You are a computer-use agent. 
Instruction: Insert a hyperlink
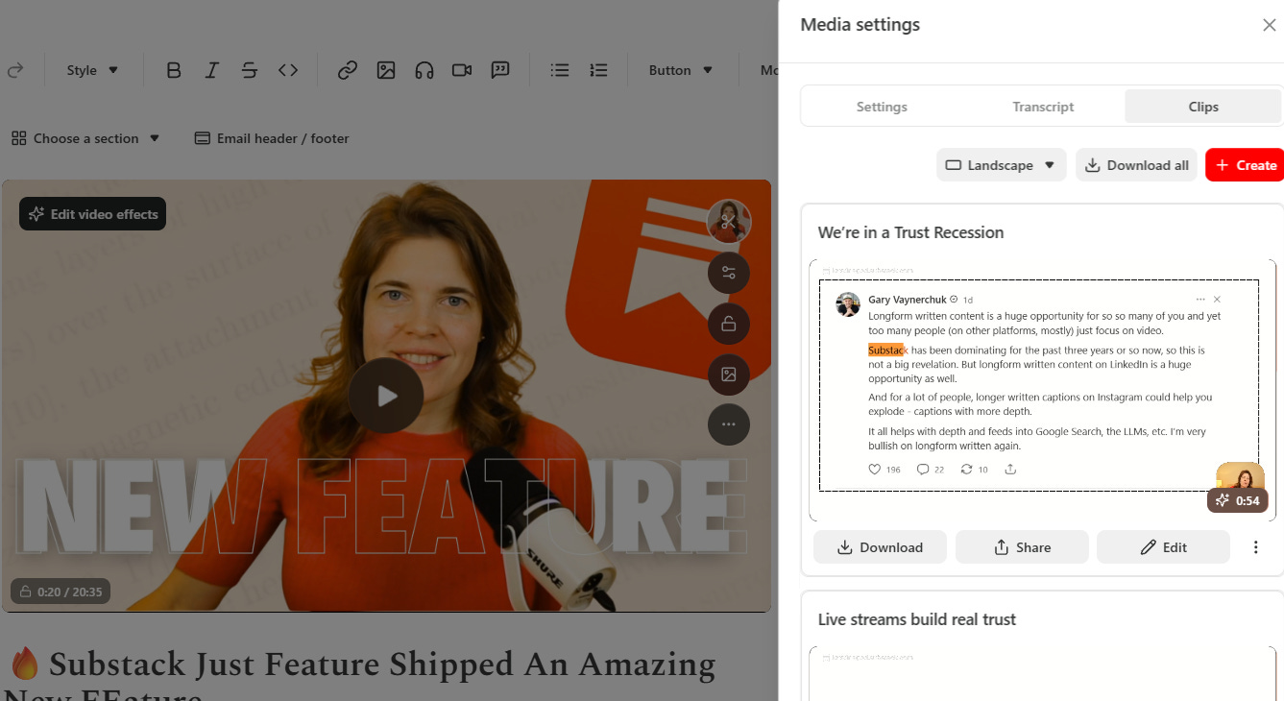click(x=348, y=70)
